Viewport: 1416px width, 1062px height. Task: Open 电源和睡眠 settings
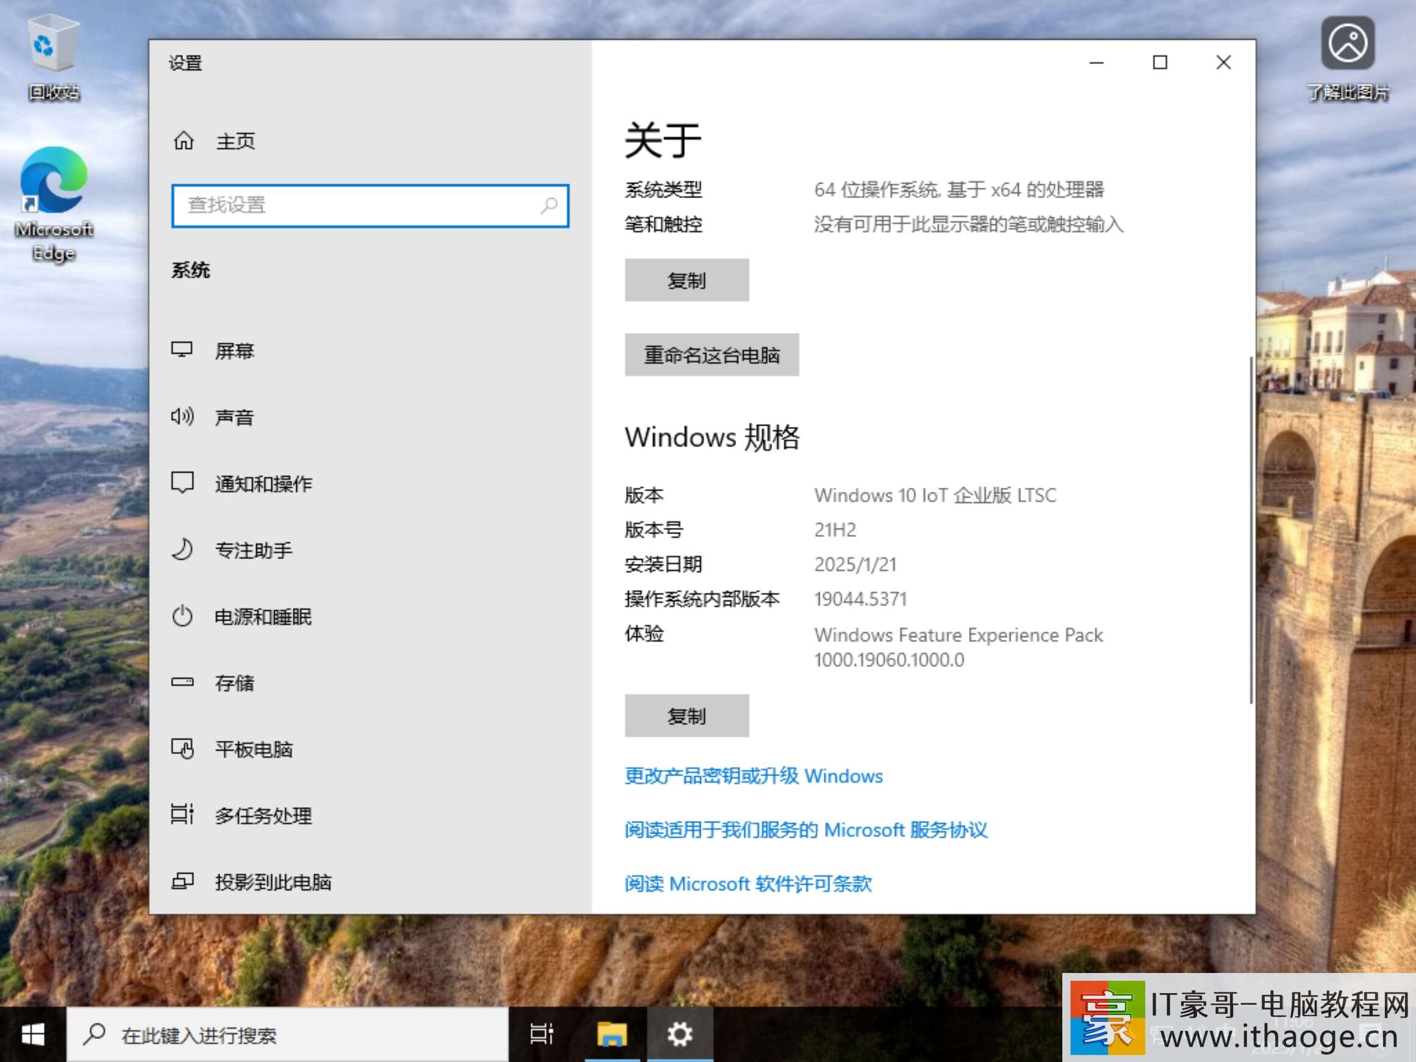point(370,616)
